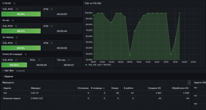Click the TiQ max value 00:00:47

(69, 65)
